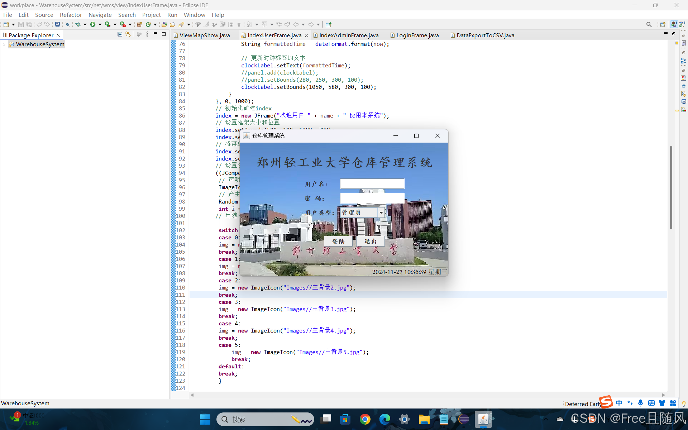
Task: Toggle Sogou IME microphone voice input
Action: pyautogui.click(x=641, y=403)
